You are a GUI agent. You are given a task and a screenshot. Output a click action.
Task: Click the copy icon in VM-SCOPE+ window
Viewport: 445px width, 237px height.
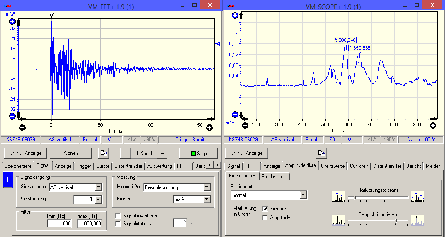321,153
